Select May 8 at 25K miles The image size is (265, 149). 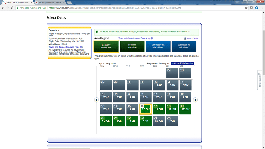132,97
